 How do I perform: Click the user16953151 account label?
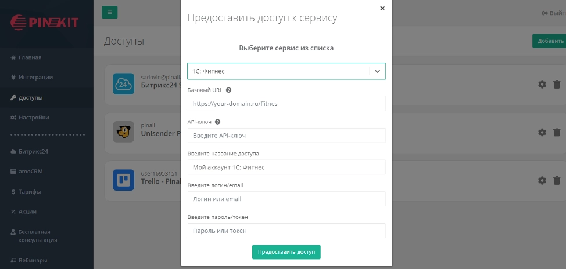click(159, 173)
